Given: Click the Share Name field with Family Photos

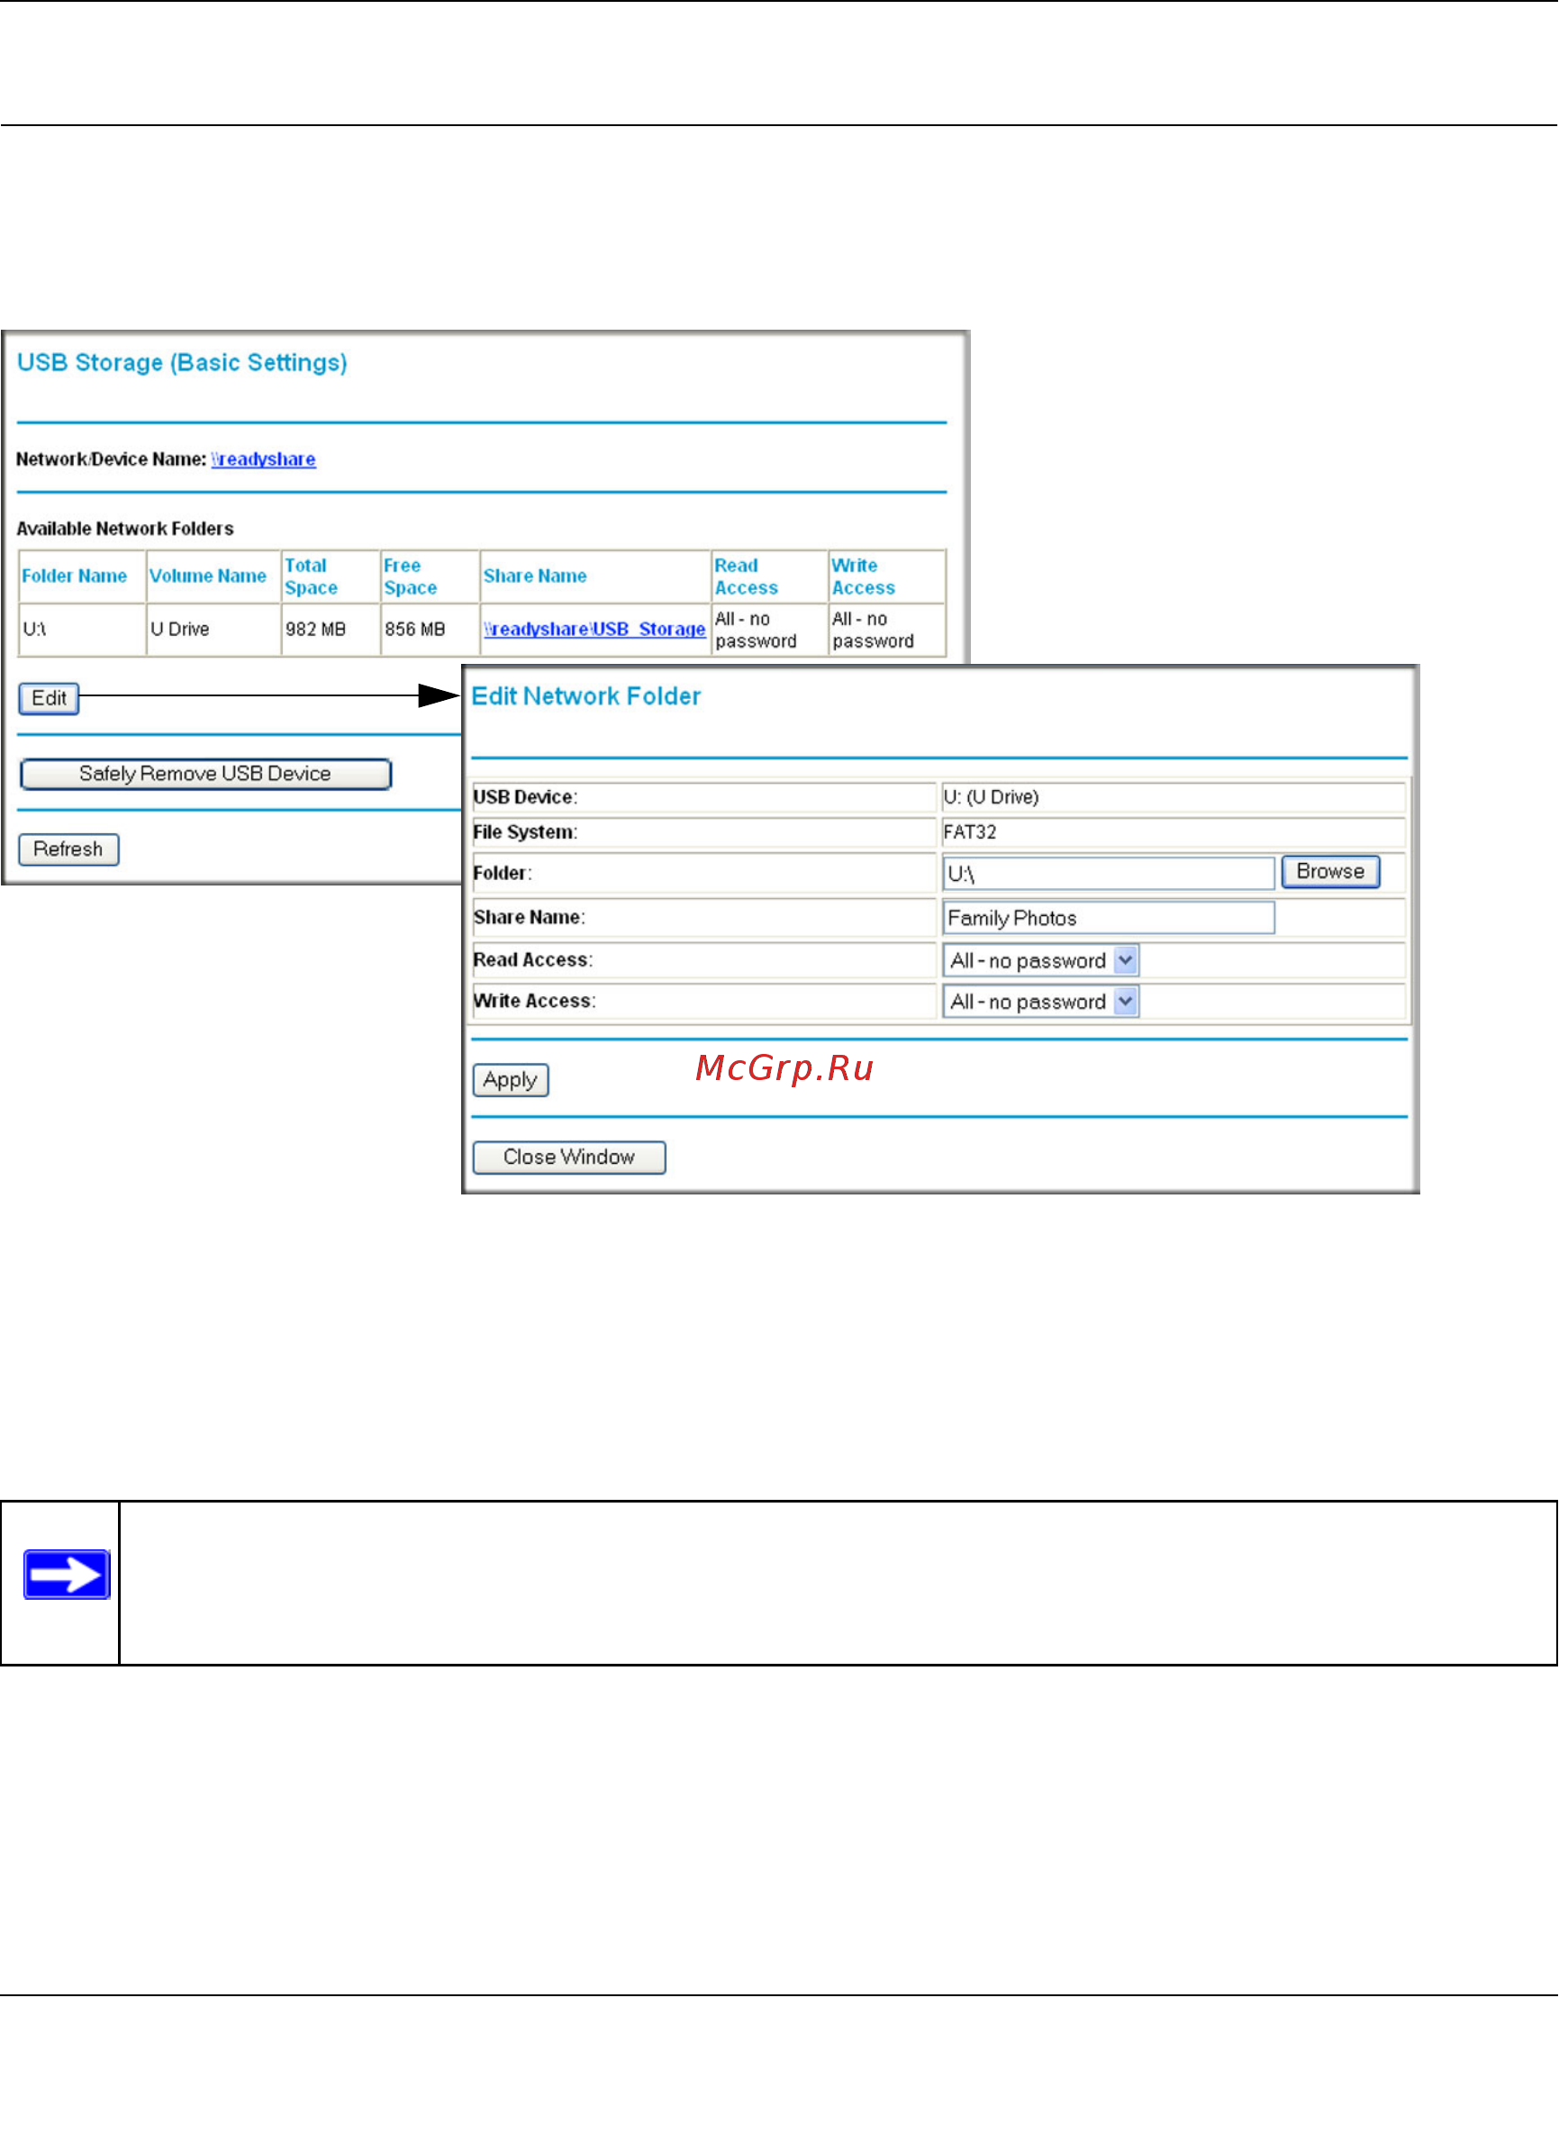Looking at the screenshot, I should click(1109, 918).
